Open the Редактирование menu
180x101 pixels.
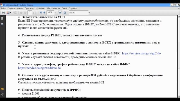point(15,8)
